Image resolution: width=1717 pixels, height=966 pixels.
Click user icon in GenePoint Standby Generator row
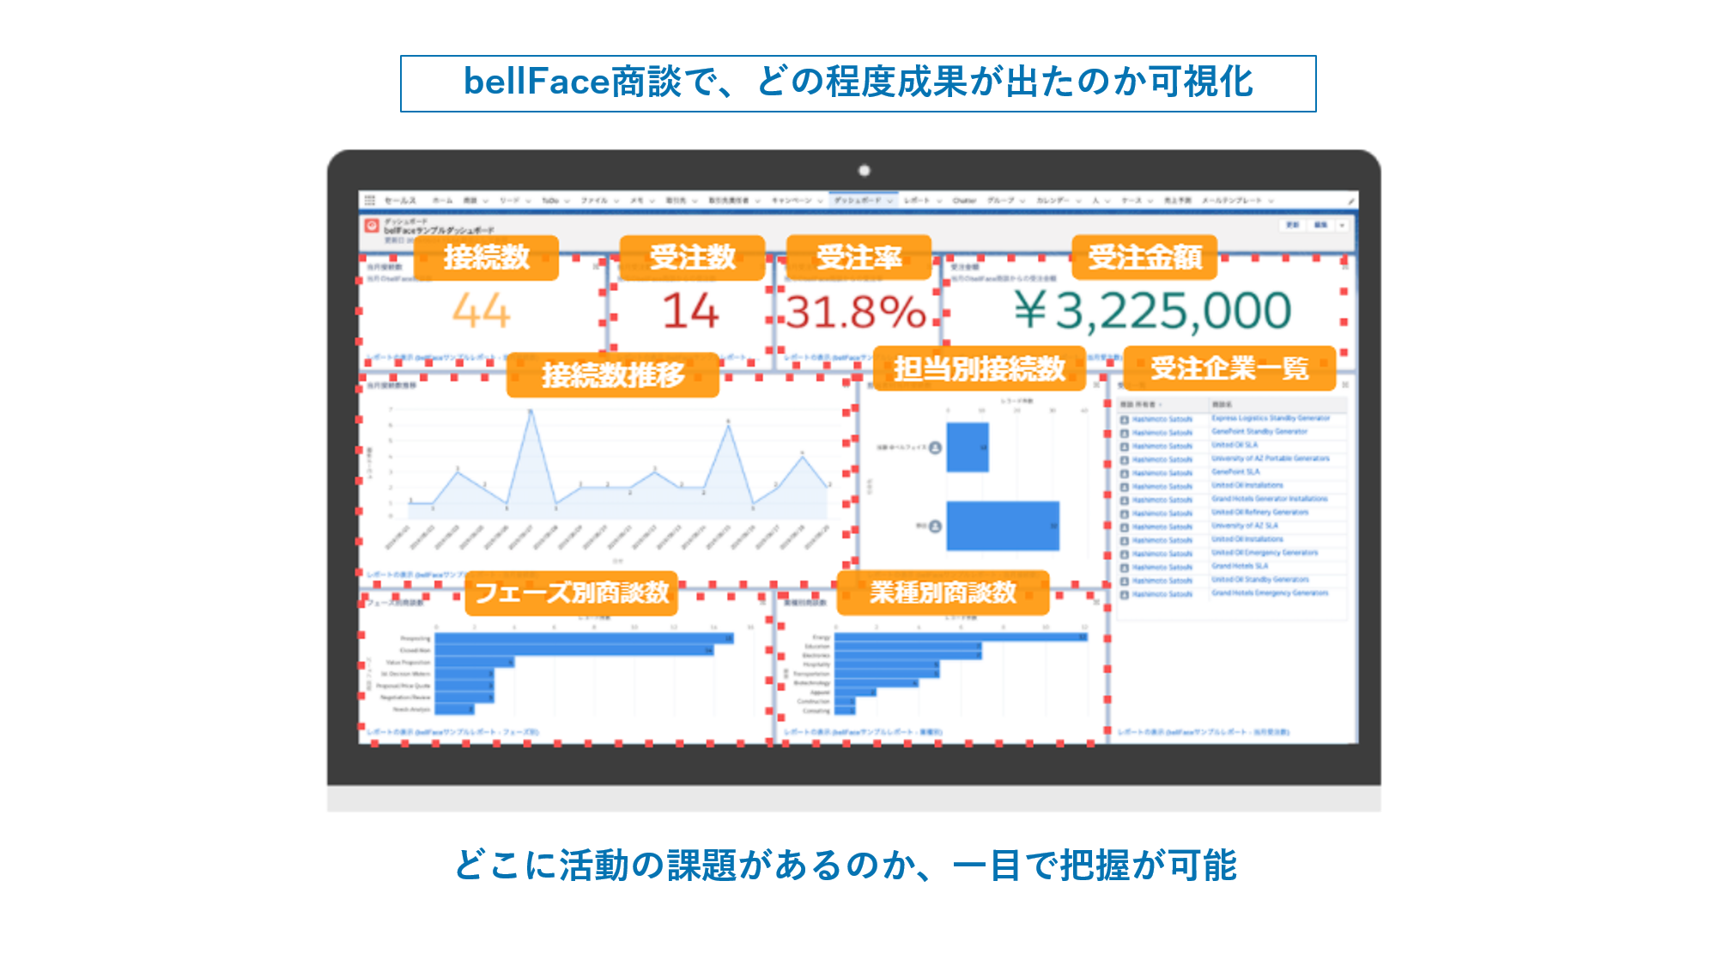click(1125, 433)
